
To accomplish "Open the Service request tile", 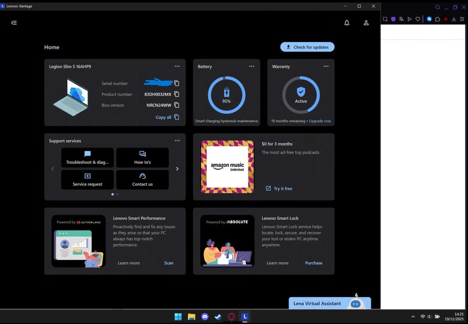I will 87,180.
